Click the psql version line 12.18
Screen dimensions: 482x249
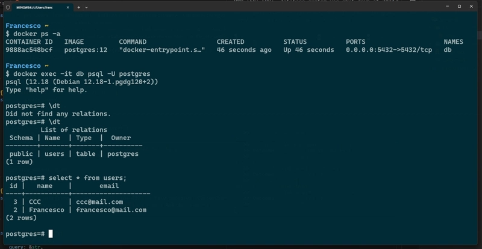coord(82,82)
